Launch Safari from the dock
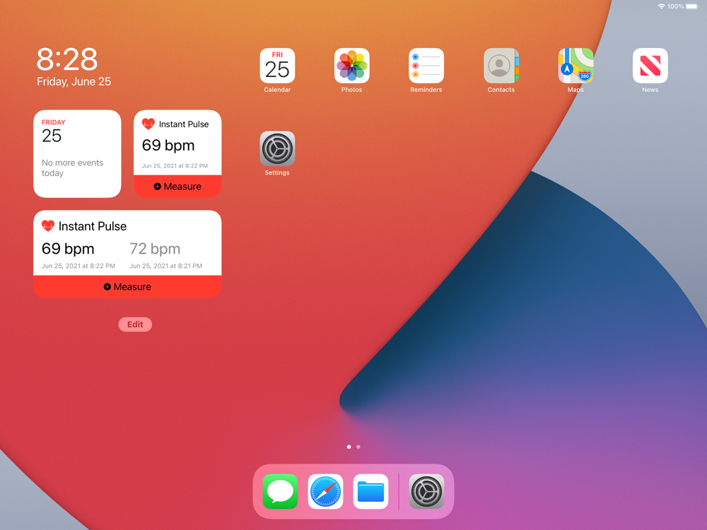 coord(325,491)
